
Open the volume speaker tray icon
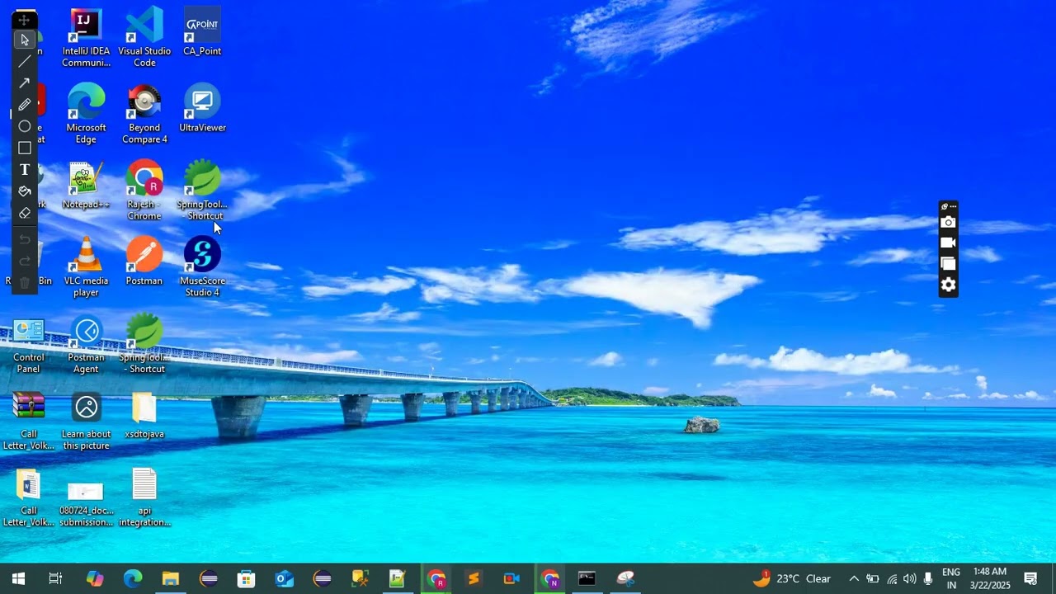910,578
